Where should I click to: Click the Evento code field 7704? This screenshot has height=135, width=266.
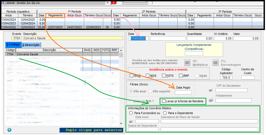point(17,38)
